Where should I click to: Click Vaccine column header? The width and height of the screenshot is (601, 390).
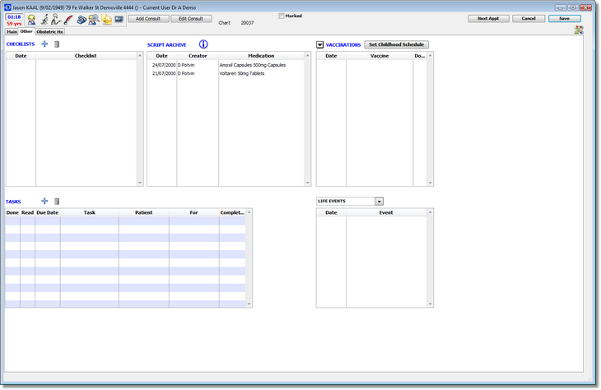tap(380, 56)
